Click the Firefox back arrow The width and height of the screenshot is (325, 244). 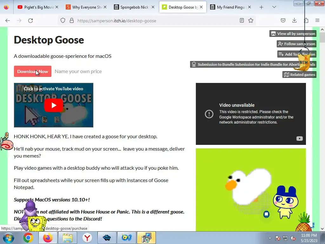coord(8,21)
